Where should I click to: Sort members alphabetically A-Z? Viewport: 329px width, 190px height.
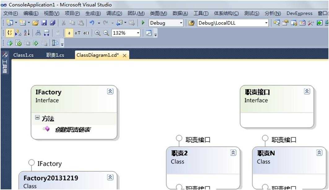coord(27,33)
